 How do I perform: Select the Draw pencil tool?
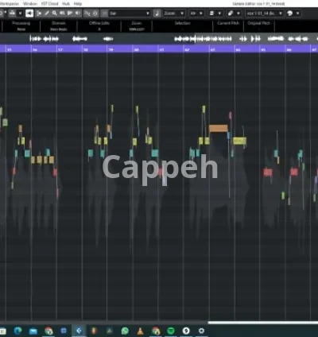tap(47, 14)
